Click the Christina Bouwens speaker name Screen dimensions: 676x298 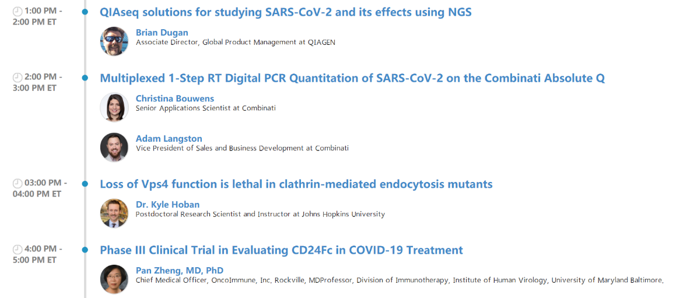pyautogui.click(x=175, y=99)
